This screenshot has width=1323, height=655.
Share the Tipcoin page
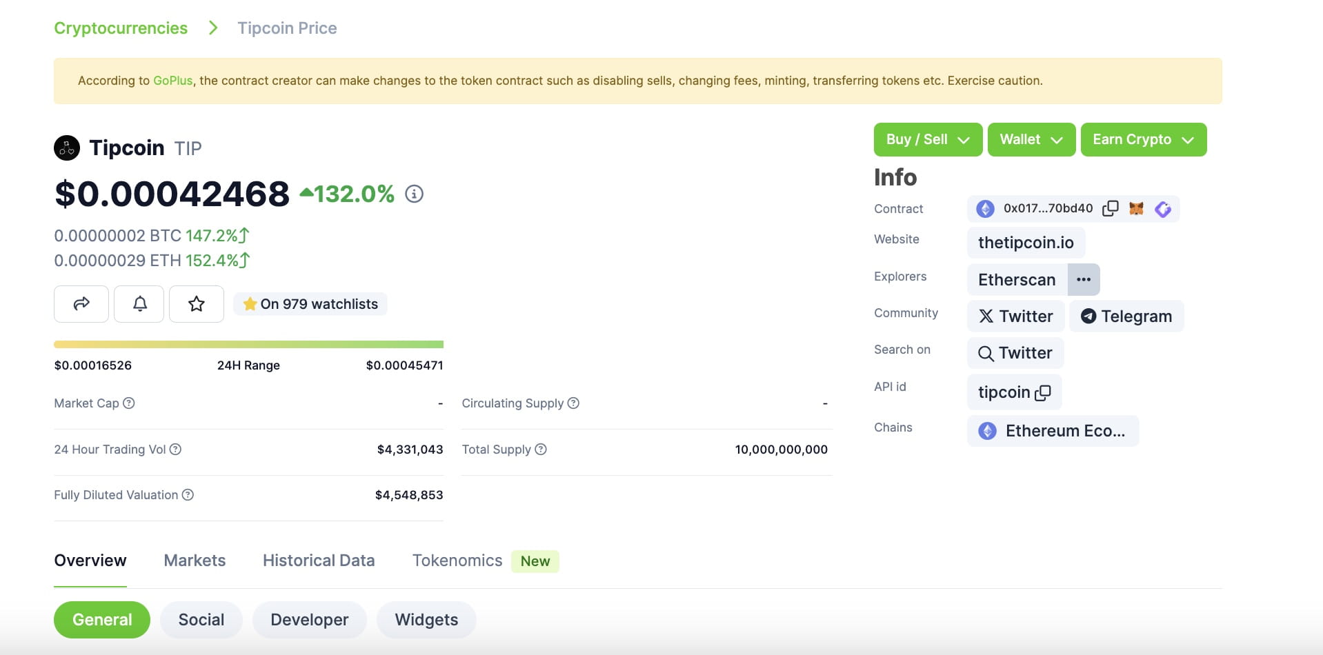coord(81,303)
